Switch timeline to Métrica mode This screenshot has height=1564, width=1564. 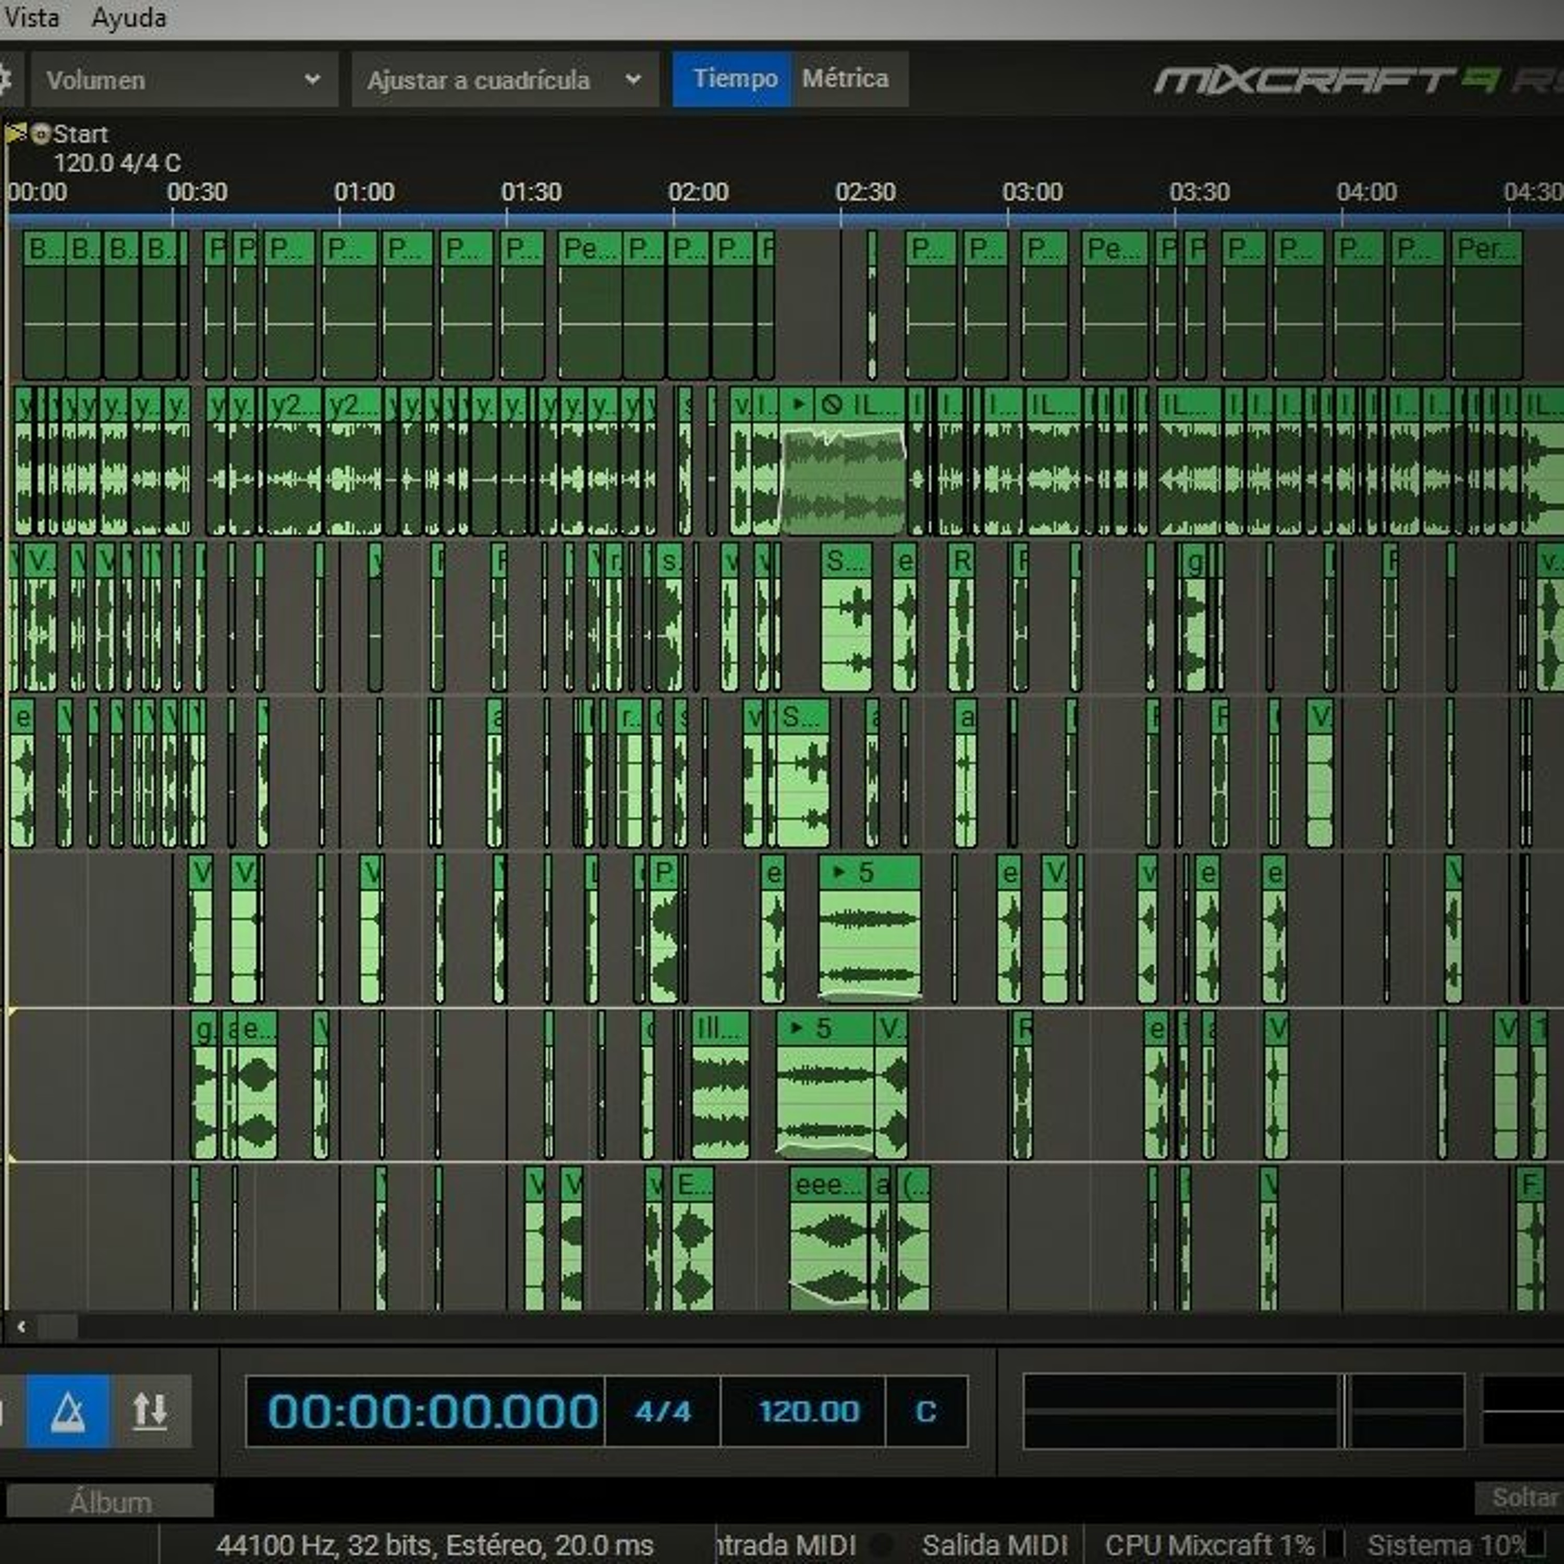click(x=846, y=79)
